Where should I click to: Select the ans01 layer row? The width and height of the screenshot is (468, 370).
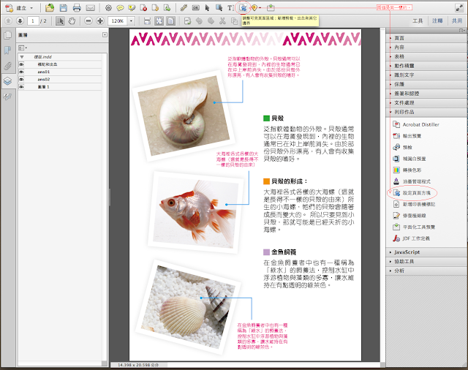pos(60,72)
